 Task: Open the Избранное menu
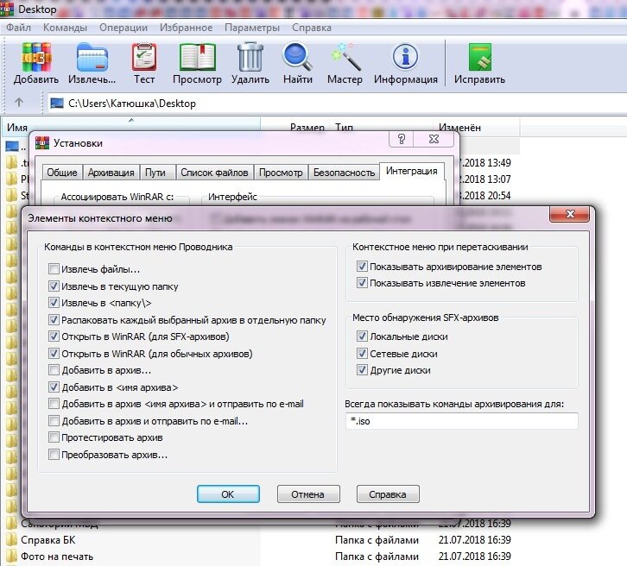(x=186, y=28)
